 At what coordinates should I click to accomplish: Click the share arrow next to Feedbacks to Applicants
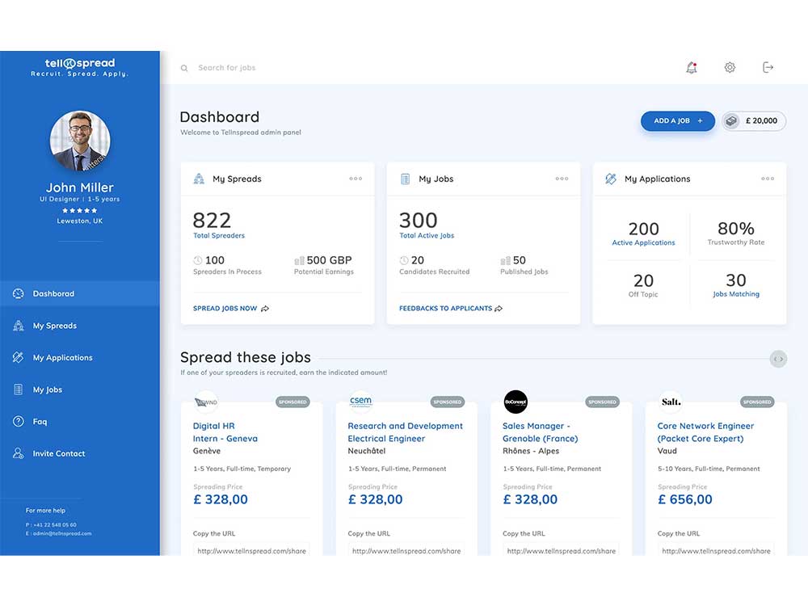(499, 309)
